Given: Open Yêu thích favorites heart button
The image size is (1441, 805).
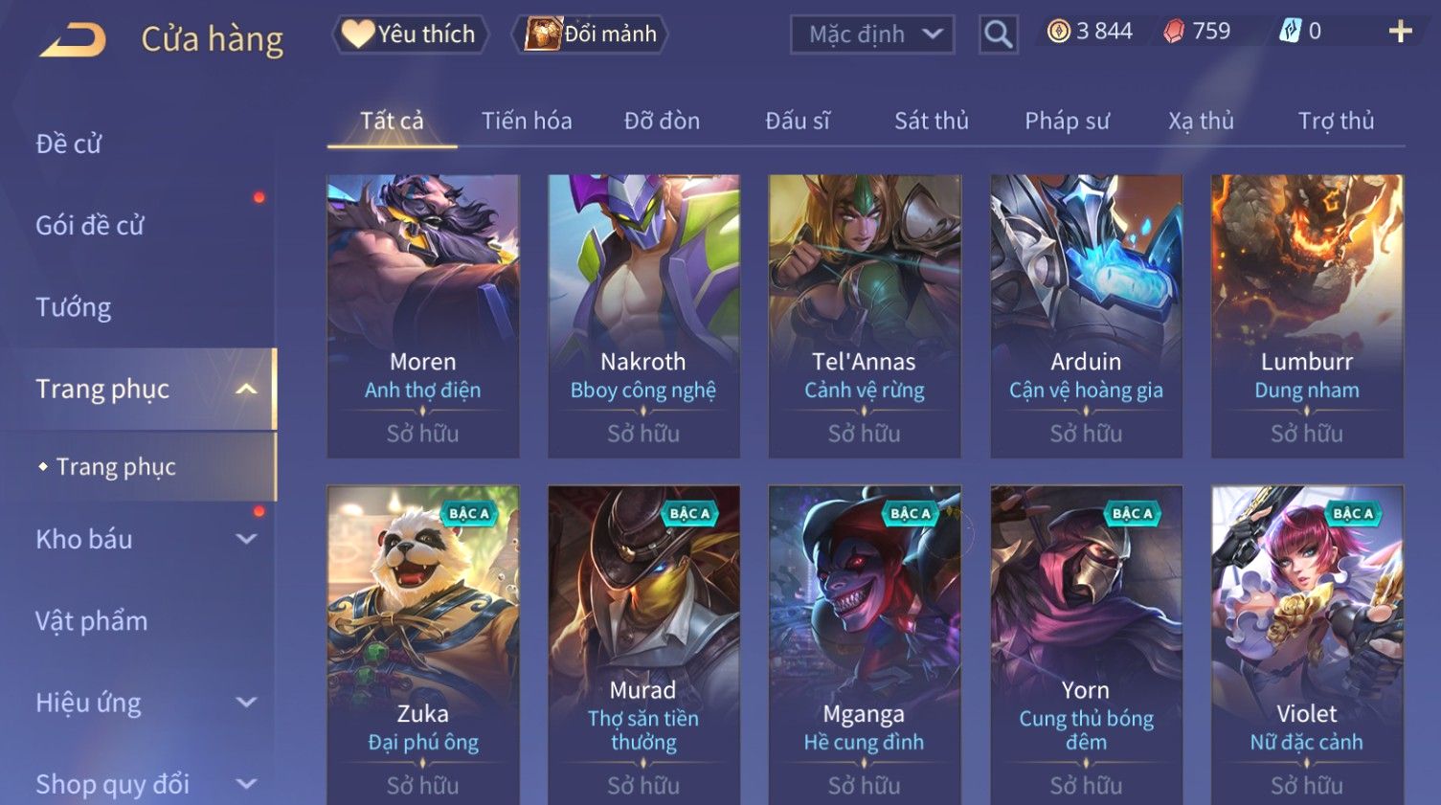Looking at the screenshot, I should click(410, 34).
